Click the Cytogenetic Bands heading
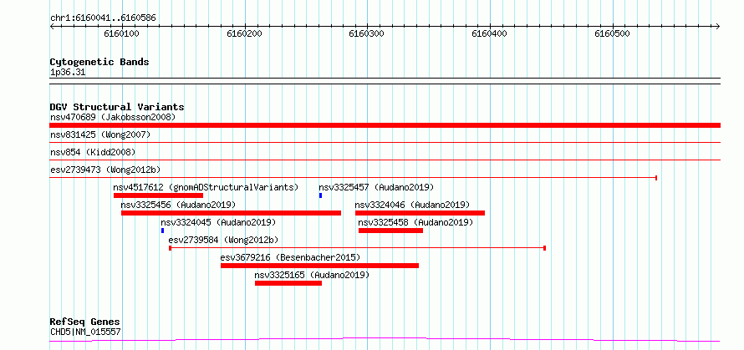The image size is (744, 350). [99, 62]
